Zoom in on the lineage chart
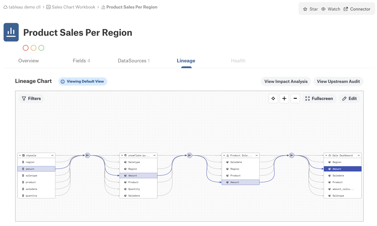The width and height of the screenshot is (377, 226). click(284, 98)
